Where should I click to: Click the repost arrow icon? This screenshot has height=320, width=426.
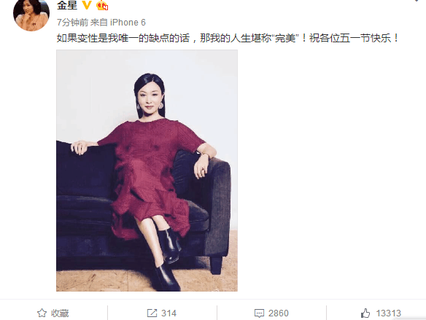[x=152, y=313]
